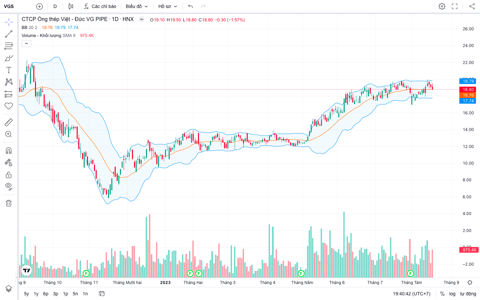Click the TradingView logo
This screenshot has height=300, width=480.
26,270
